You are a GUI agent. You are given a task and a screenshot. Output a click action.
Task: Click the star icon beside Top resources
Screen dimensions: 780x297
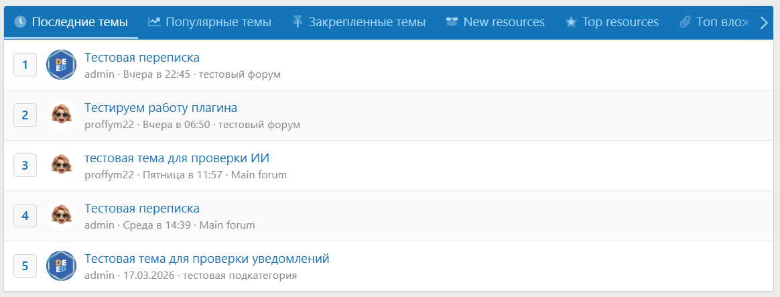point(571,22)
